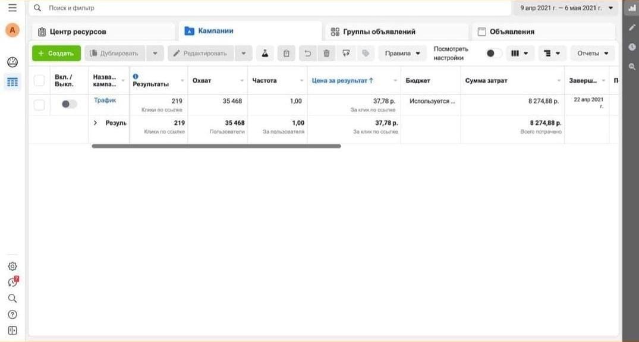The width and height of the screenshot is (639, 342).
Task: Click the info icon above Результаты
Action: coord(136,76)
